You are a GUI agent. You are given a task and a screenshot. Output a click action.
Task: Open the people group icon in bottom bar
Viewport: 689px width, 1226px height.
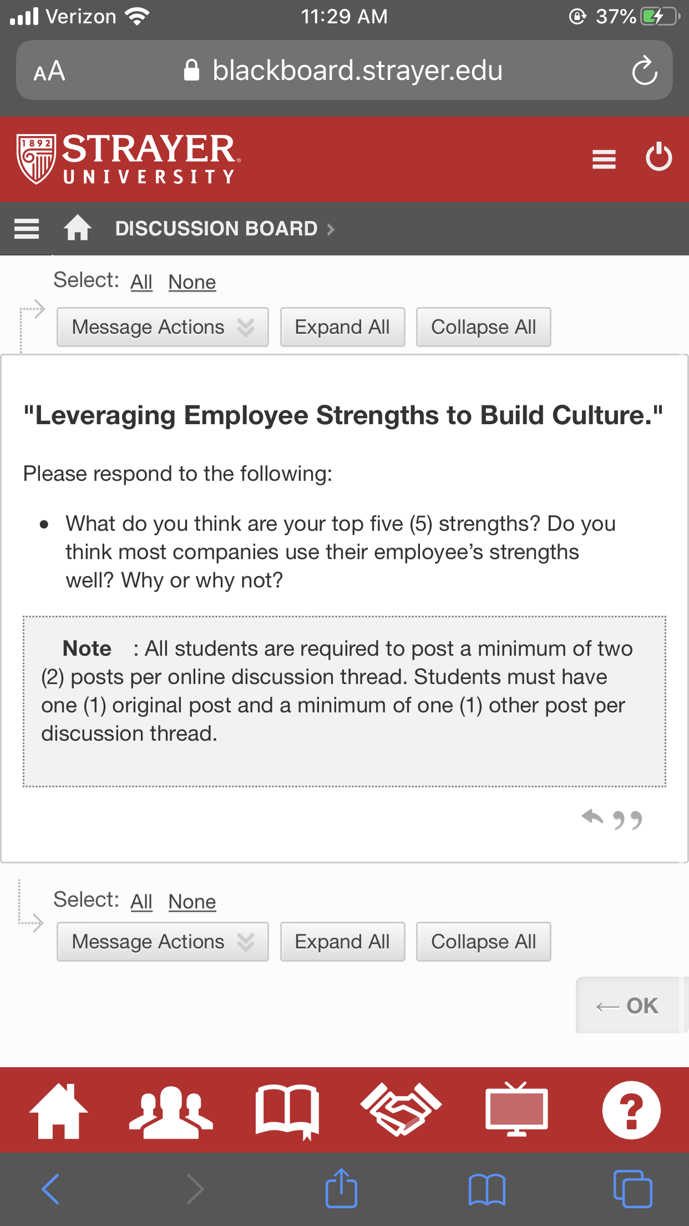(171, 1111)
